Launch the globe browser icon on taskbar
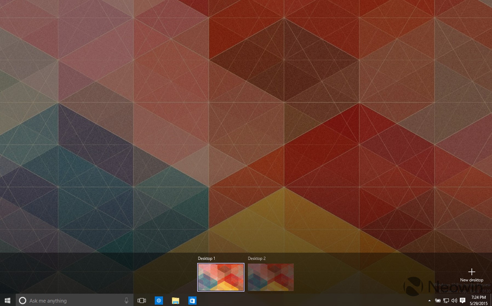This screenshot has height=306, width=492. coord(159,301)
